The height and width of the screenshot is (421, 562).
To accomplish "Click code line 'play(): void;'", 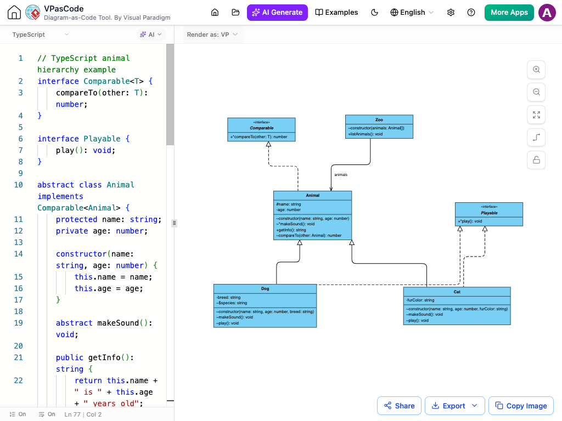I will tap(86, 150).
